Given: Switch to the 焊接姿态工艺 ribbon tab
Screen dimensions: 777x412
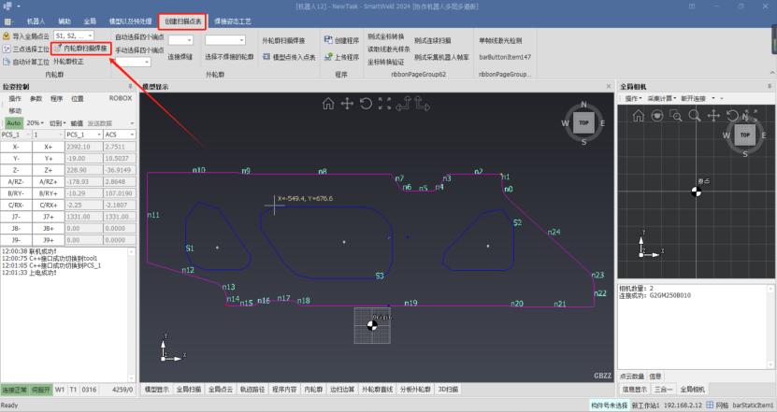Looking at the screenshot, I should [232, 19].
